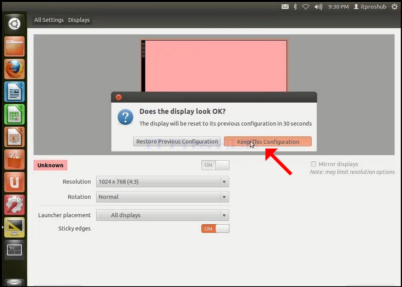The image size is (402, 287).
Task: Open the Resolution dropdown
Action: pos(163,182)
